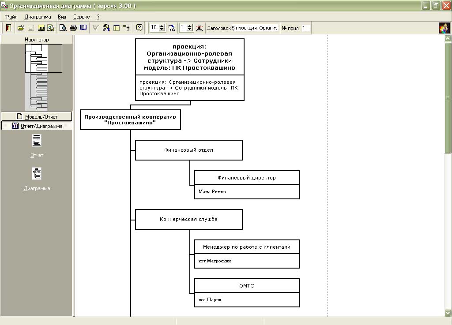This screenshot has width=452, height=325.
Task: Click the grayed spell-check checkmark icon
Action: click(x=96, y=28)
